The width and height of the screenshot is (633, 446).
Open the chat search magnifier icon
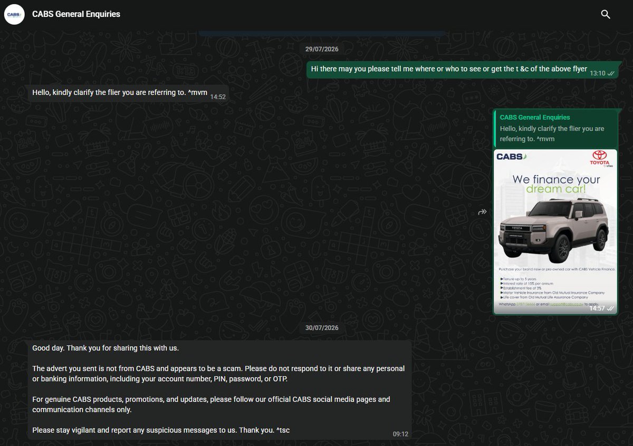coord(606,14)
